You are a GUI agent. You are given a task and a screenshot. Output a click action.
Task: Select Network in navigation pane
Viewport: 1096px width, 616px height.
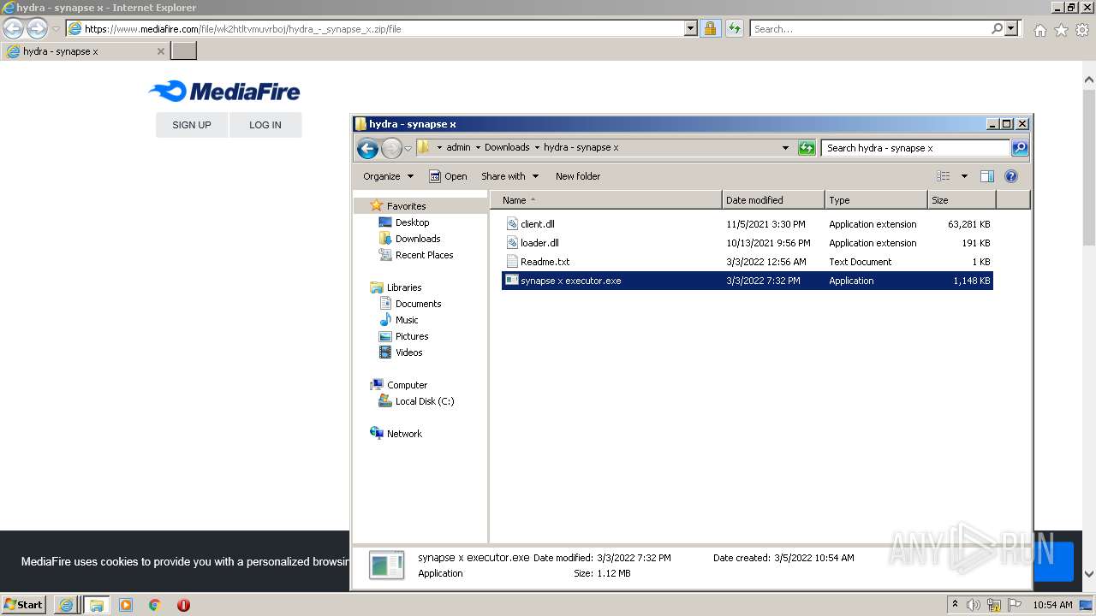coord(404,434)
